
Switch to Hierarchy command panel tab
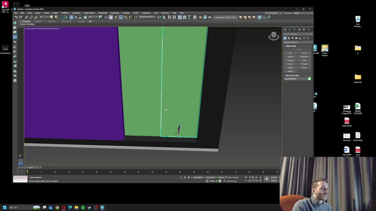coord(294,30)
